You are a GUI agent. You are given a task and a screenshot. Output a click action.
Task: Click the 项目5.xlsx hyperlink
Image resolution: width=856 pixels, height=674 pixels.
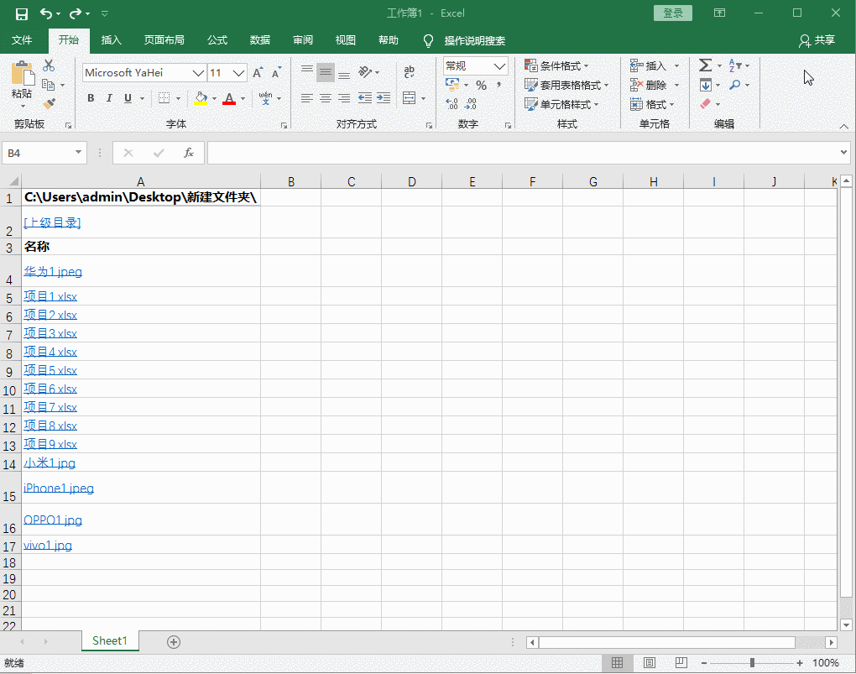coord(50,370)
